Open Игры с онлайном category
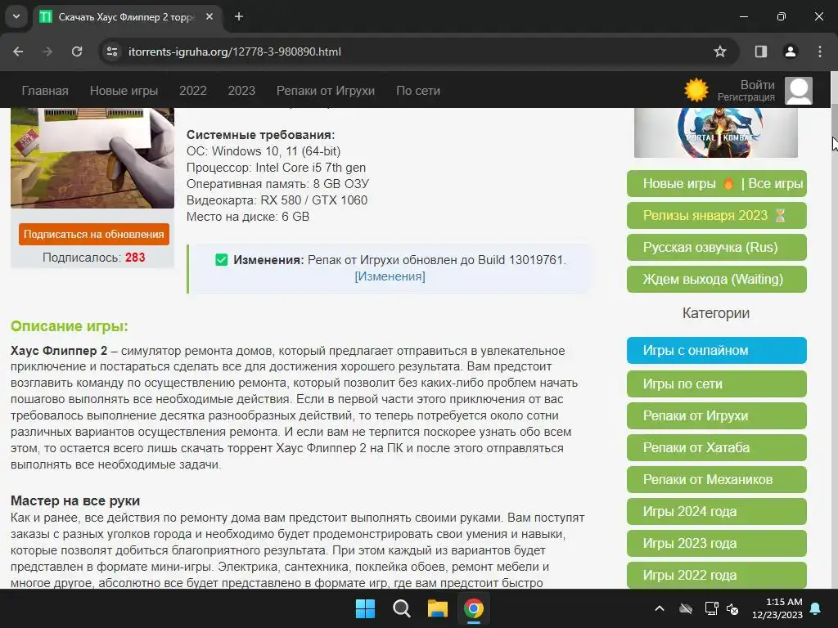Image resolution: width=838 pixels, height=628 pixels. click(x=717, y=350)
